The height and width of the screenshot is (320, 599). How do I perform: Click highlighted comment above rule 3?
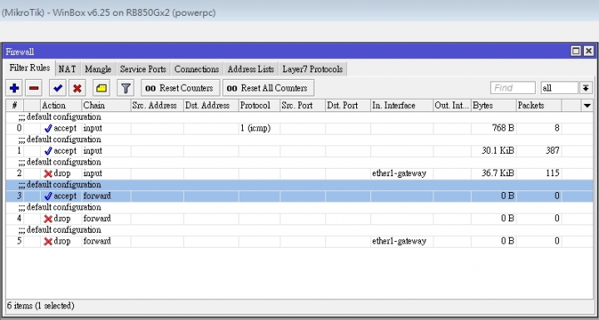pos(60,185)
